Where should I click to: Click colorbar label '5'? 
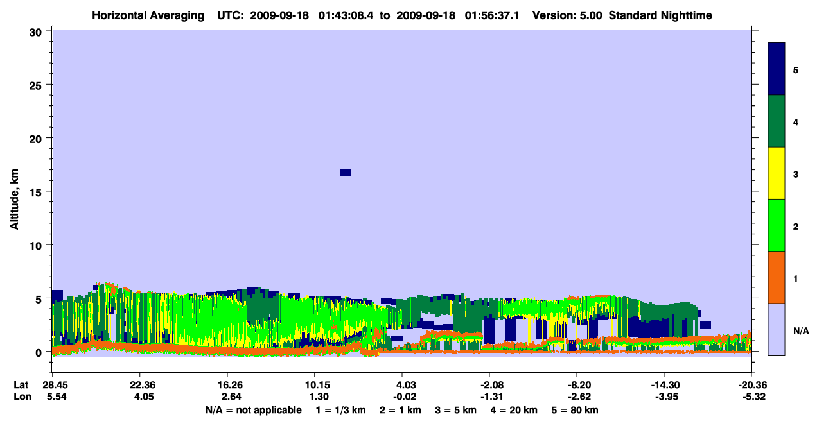[x=796, y=70]
